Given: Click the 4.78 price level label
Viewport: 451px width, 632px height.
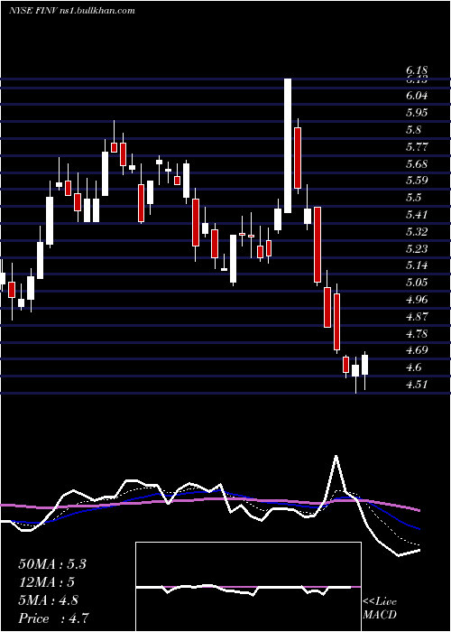Looking at the screenshot, I should pyautogui.click(x=417, y=334).
